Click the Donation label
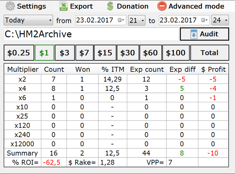 pyautogui.click(x=133, y=6)
